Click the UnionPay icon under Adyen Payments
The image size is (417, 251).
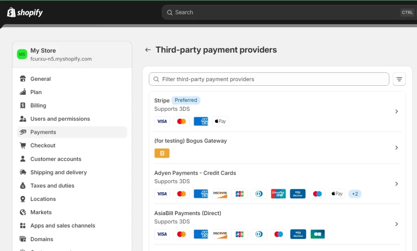tap(278, 194)
